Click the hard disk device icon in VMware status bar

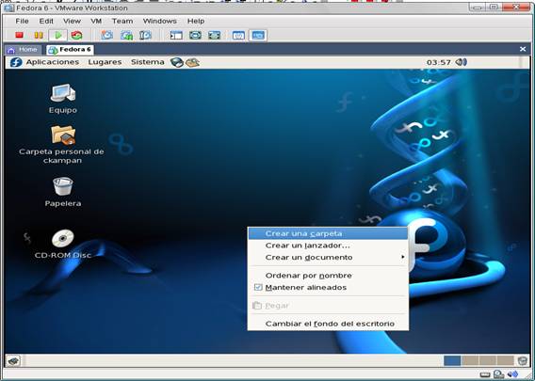(485, 375)
